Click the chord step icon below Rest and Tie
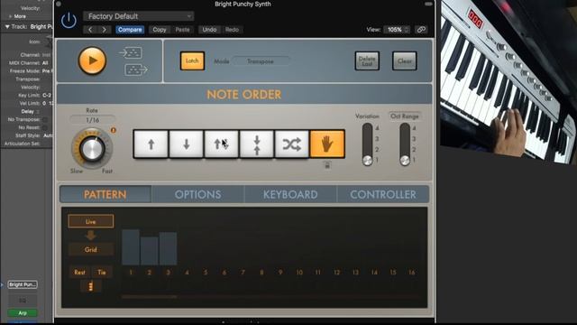 [x=90, y=286]
